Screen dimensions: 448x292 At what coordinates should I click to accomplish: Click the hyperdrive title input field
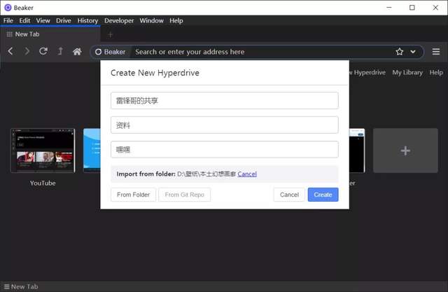(224, 101)
